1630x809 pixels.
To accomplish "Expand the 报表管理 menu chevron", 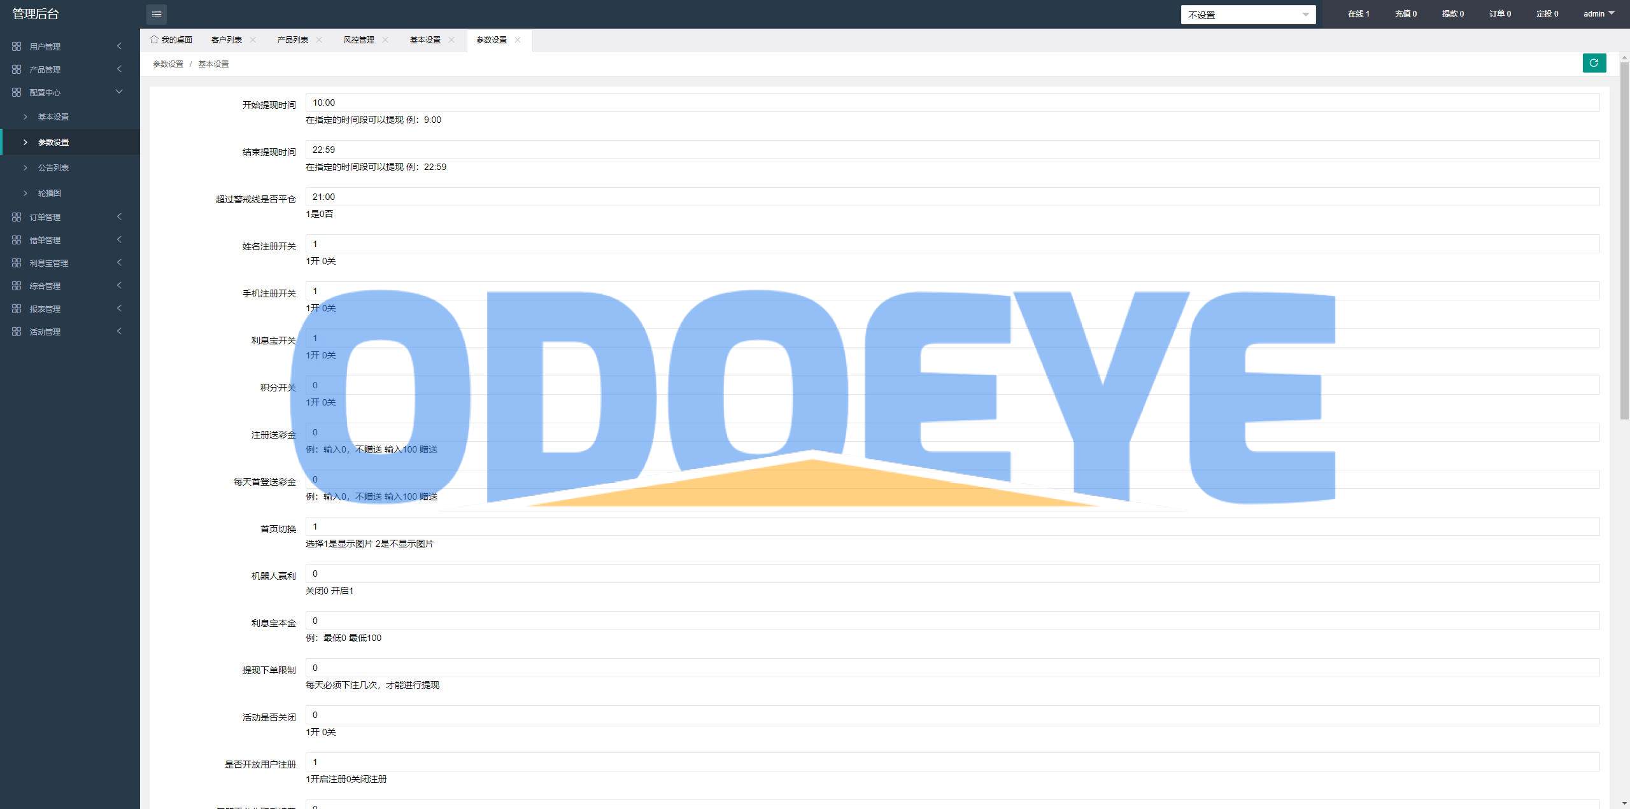I will point(119,308).
